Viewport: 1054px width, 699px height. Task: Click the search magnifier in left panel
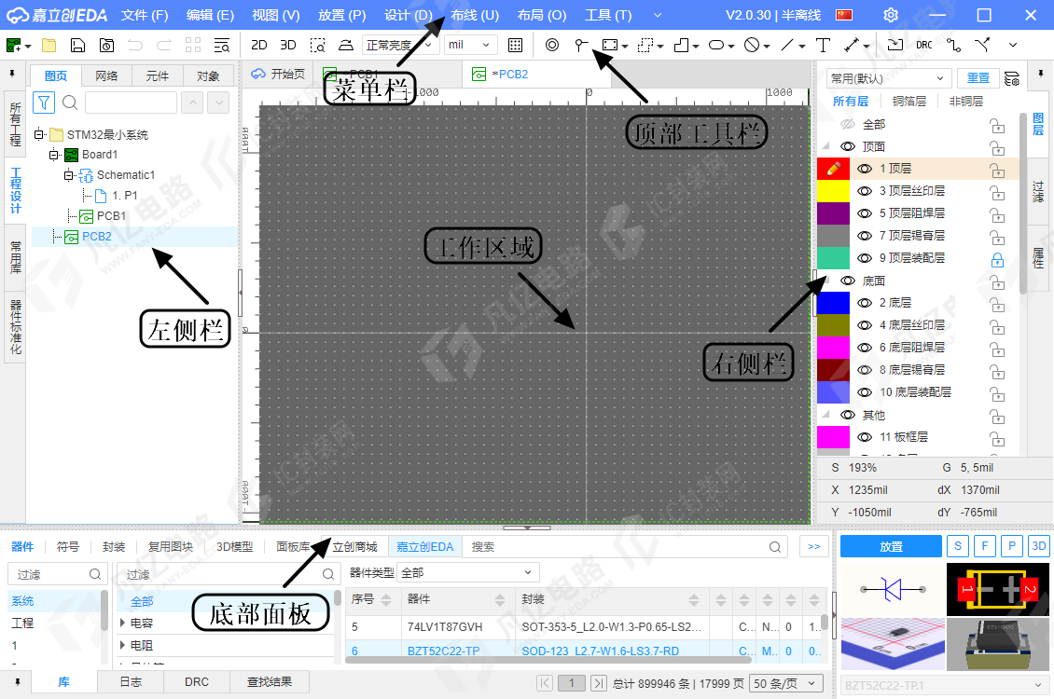70,103
